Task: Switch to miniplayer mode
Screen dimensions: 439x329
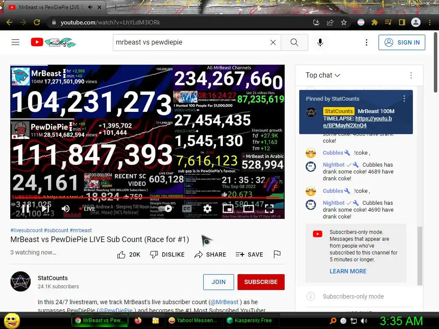Action: [228, 209]
